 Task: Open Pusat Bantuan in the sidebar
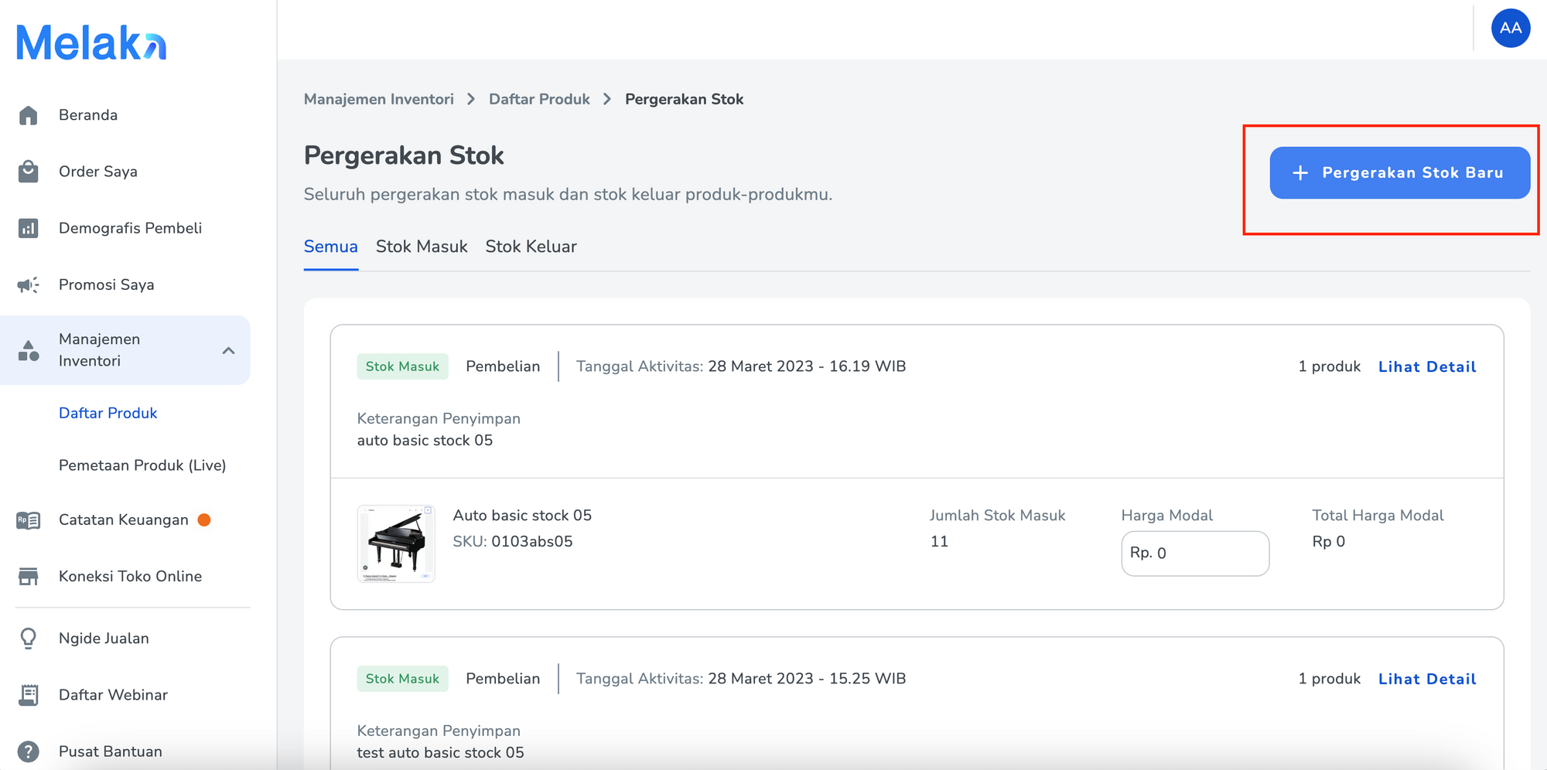[x=111, y=751]
